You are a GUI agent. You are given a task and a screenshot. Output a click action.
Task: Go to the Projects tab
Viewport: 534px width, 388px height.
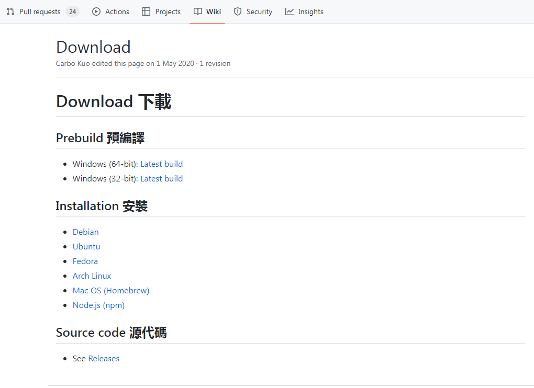[161, 12]
